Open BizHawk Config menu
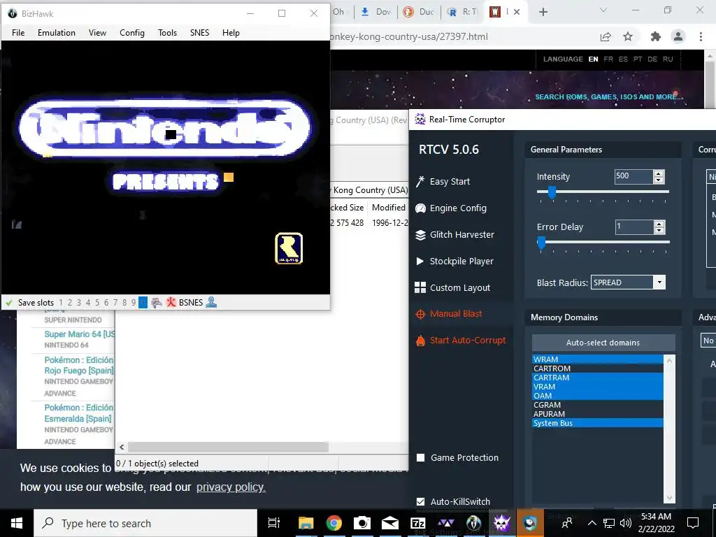716x537 pixels. (132, 32)
